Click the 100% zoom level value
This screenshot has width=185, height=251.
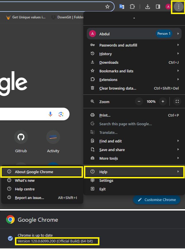151,101
